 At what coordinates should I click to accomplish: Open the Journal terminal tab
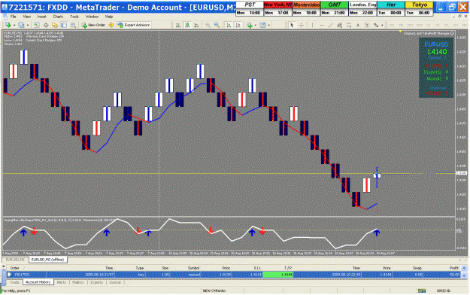115,282
